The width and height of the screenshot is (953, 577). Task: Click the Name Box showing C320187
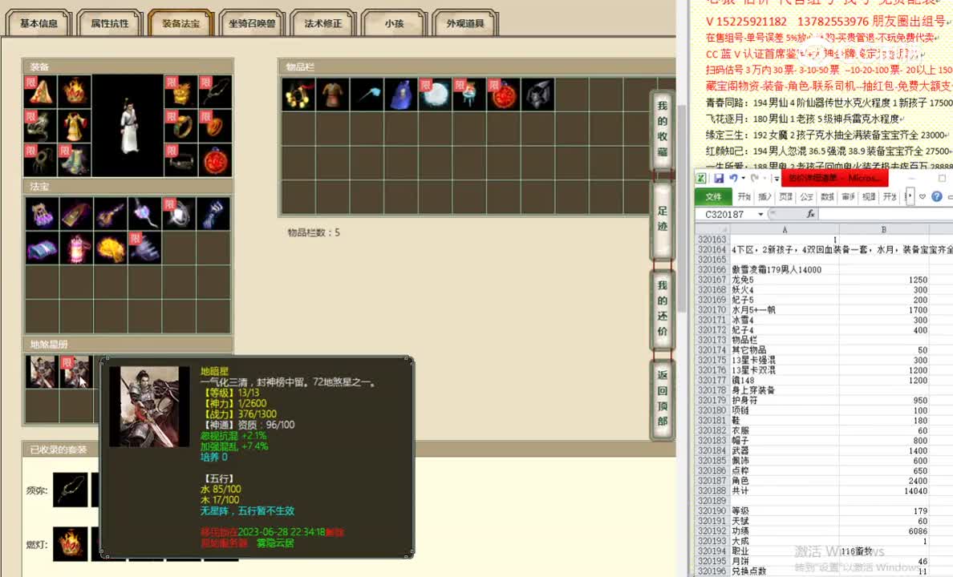point(726,215)
